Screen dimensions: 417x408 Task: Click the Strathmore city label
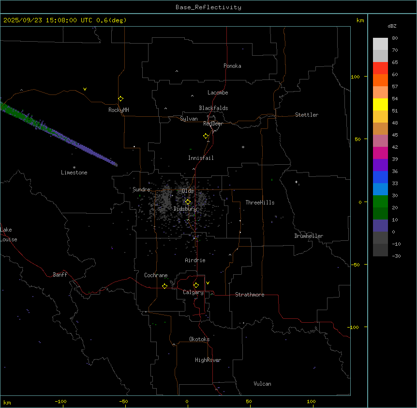coord(250,295)
